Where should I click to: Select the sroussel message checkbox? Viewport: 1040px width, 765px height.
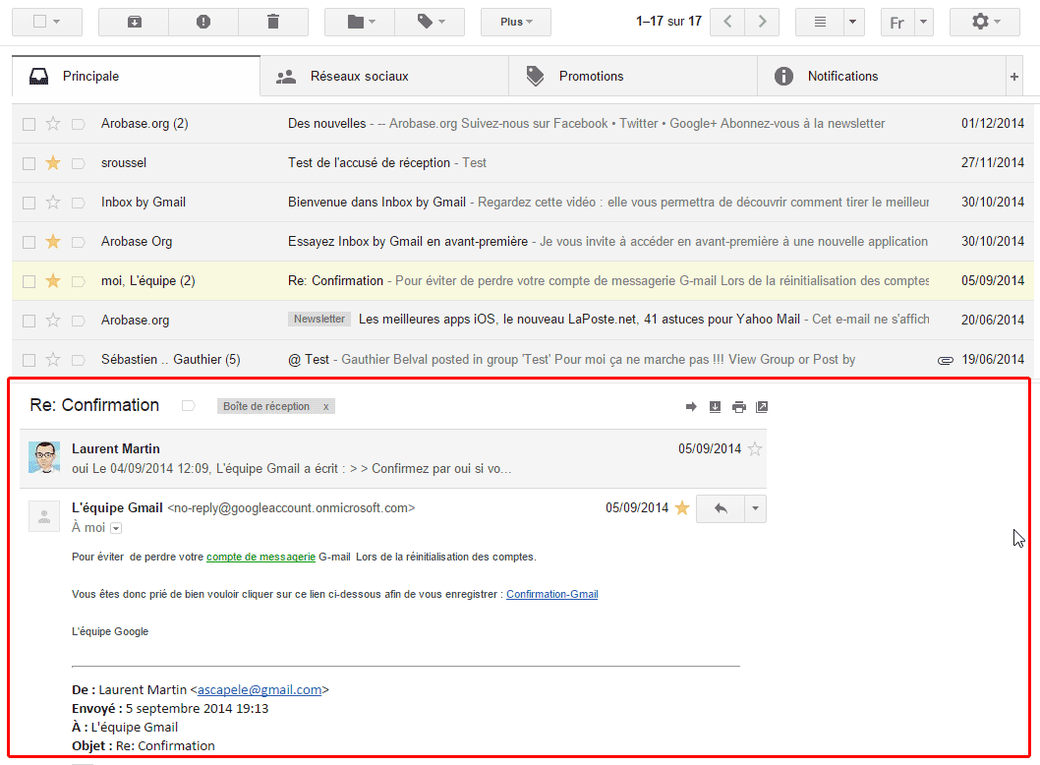pos(29,163)
